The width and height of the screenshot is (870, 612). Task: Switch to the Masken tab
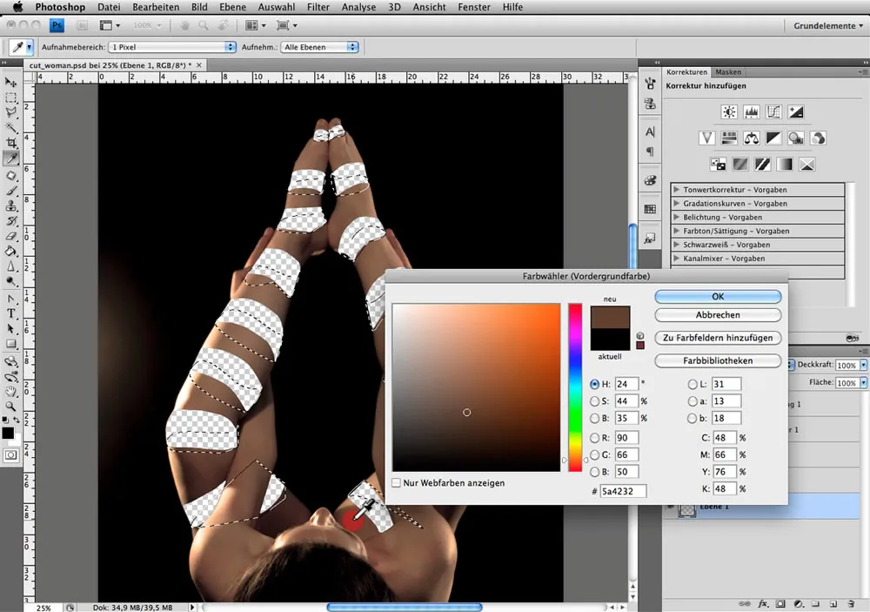728,72
